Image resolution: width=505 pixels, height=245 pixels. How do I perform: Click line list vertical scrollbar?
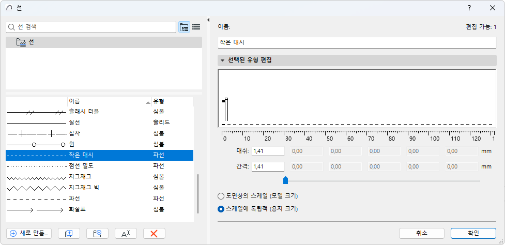198,194
